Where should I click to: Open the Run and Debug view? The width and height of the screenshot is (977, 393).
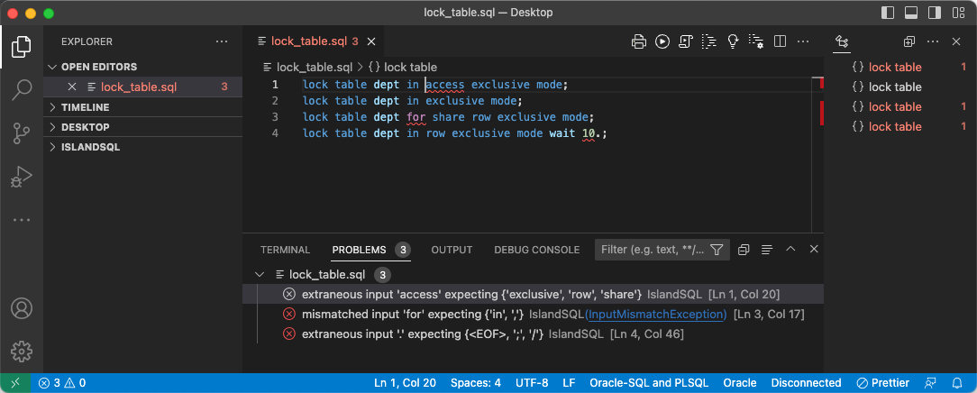(x=22, y=177)
